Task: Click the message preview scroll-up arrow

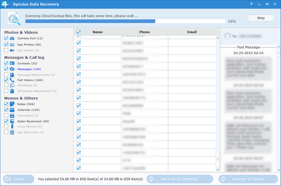Action: [279, 47]
